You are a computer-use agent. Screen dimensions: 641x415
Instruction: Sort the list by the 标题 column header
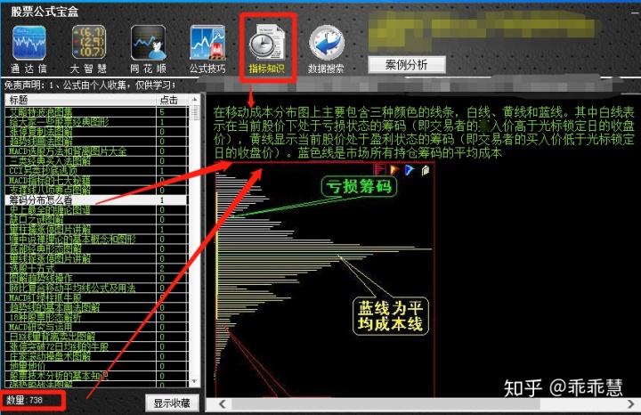[80, 100]
